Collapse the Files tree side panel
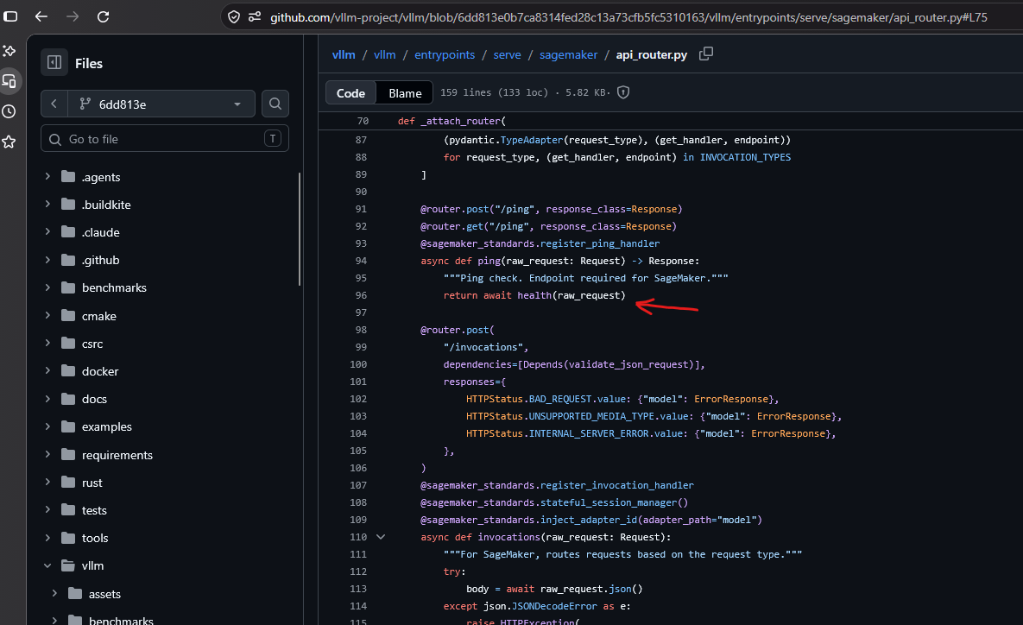 [x=54, y=63]
